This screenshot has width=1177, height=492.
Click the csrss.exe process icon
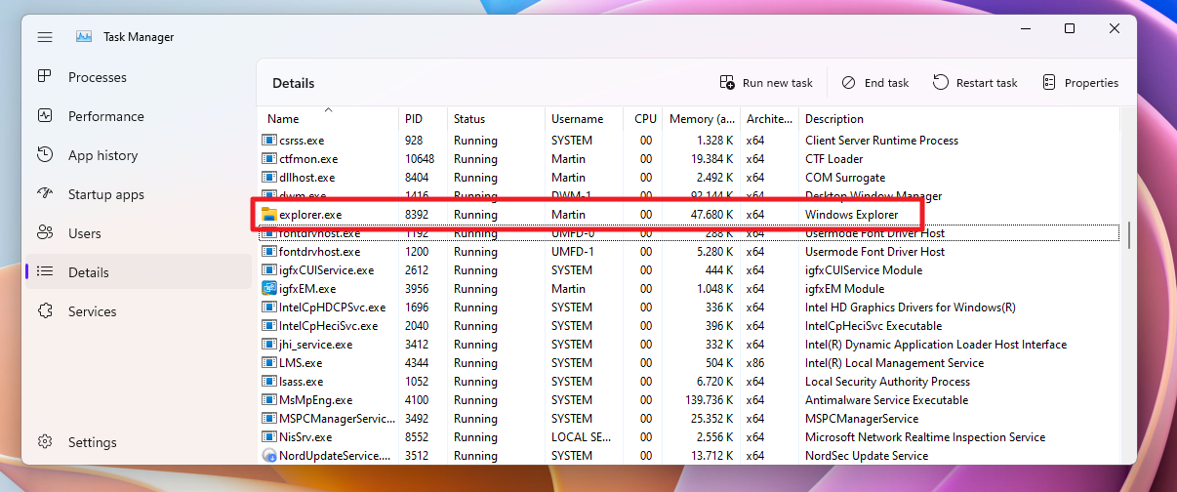tap(269, 141)
